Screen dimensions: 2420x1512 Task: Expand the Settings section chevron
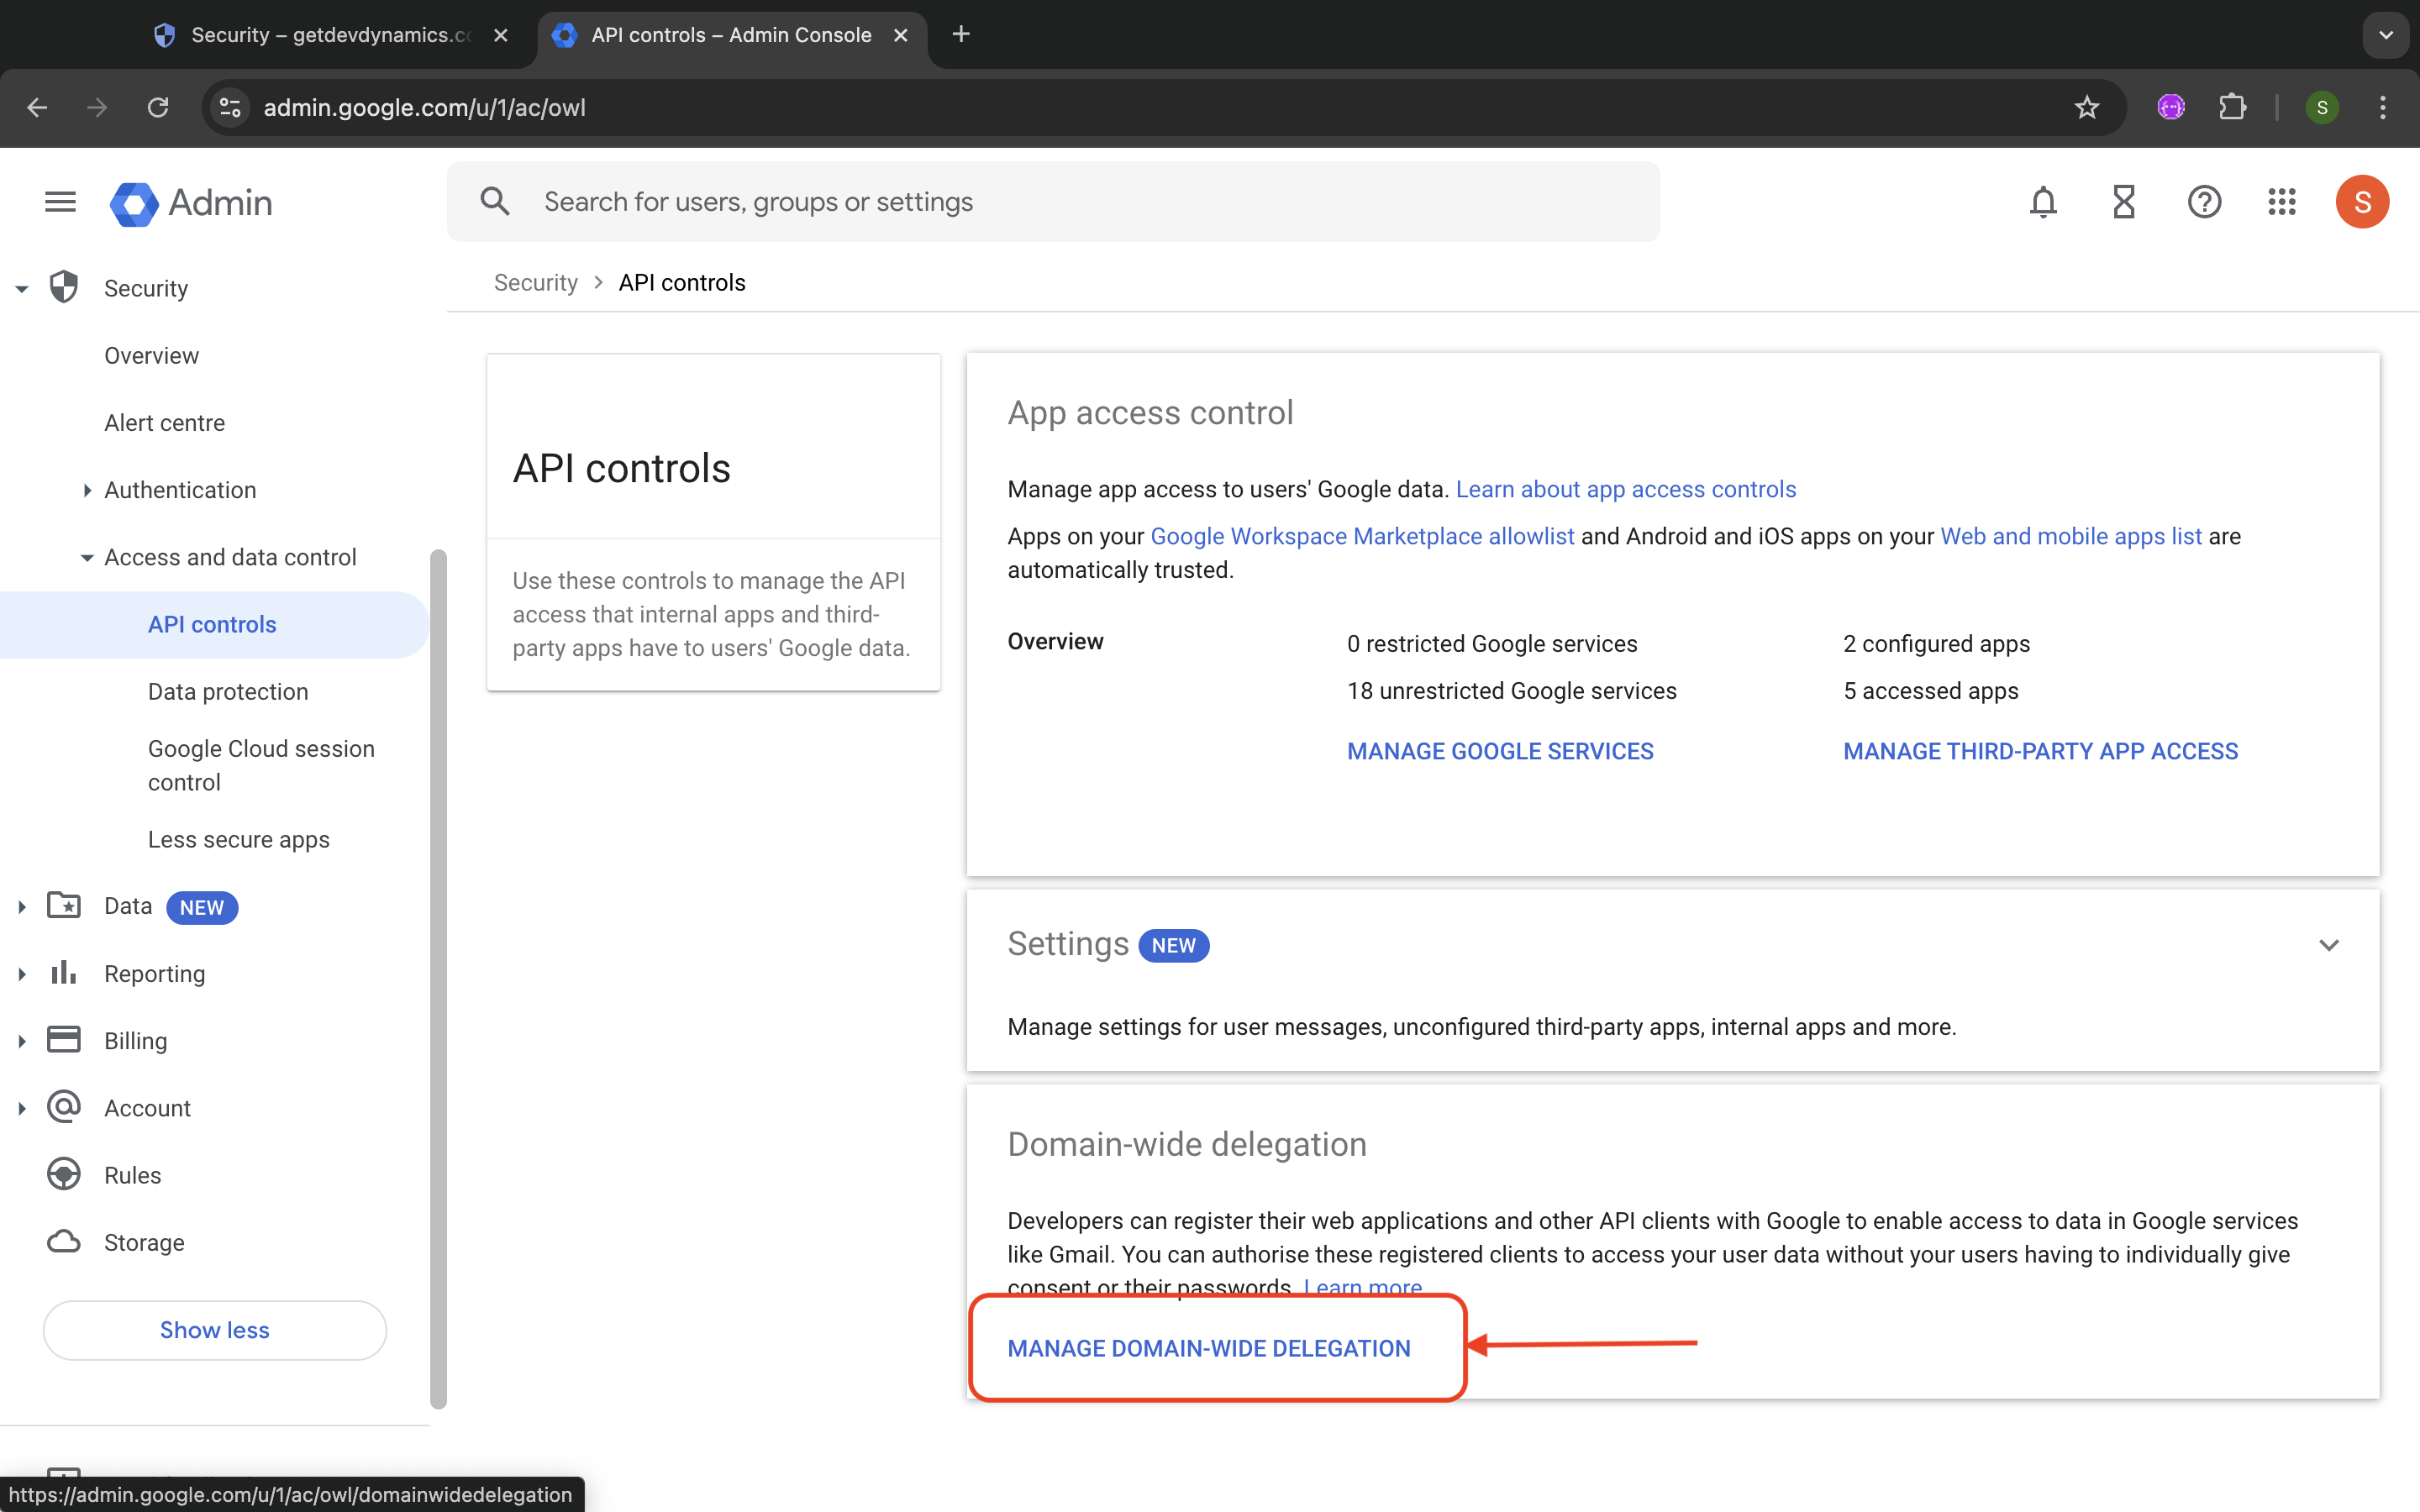[x=2328, y=945]
